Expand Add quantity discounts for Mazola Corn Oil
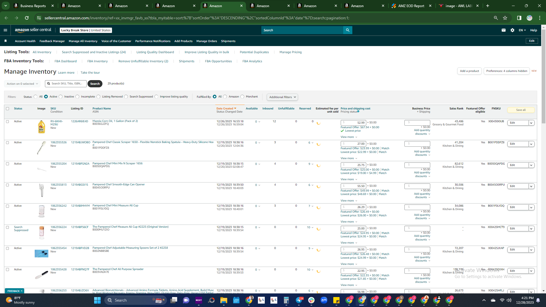 pos(422,132)
